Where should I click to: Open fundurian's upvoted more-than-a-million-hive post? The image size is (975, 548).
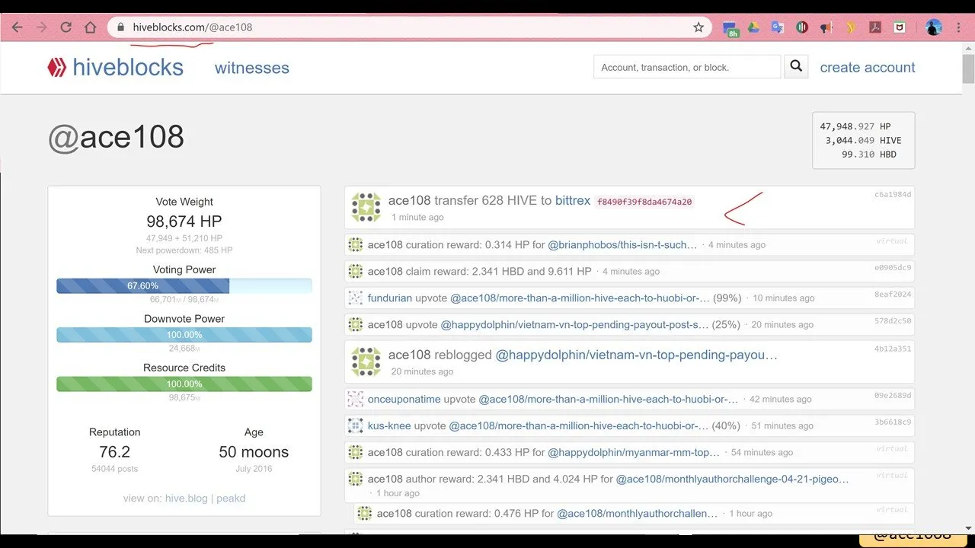pyautogui.click(x=580, y=298)
